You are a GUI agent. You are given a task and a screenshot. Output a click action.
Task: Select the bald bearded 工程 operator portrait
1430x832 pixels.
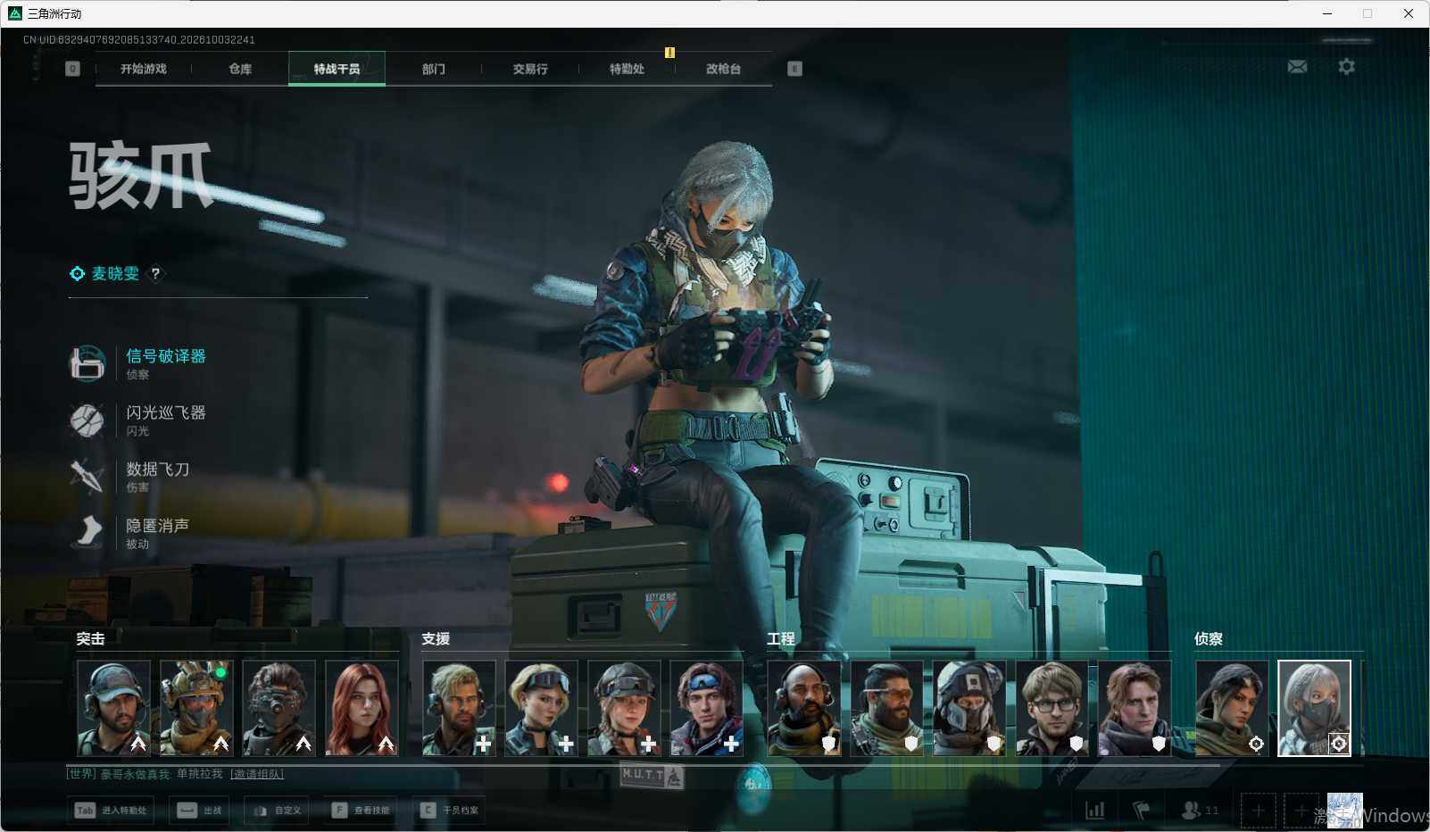804,708
